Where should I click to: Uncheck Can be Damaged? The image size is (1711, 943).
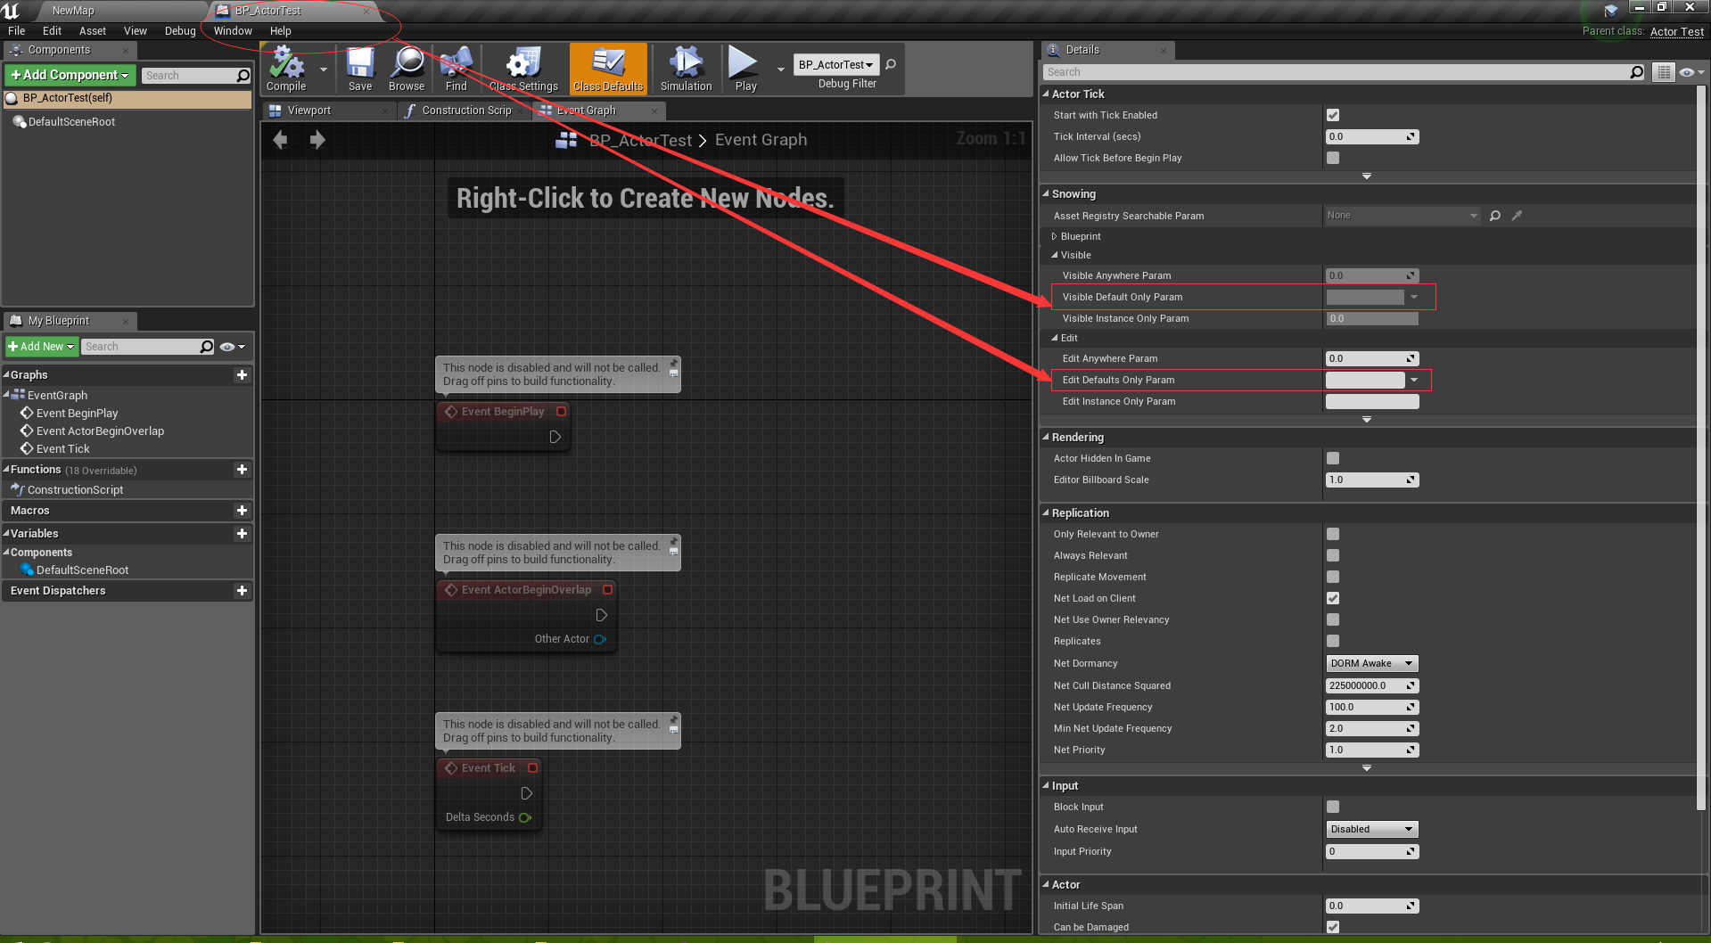[1332, 927]
